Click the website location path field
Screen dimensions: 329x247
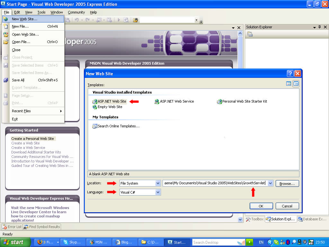tap(215, 183)
